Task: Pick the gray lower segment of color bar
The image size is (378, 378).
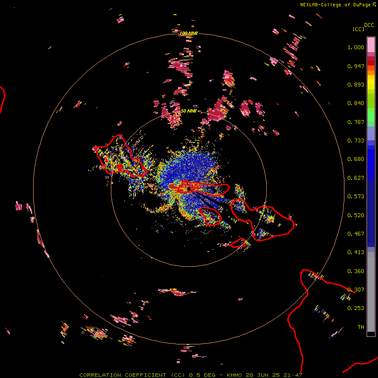Action: point(371,292)
